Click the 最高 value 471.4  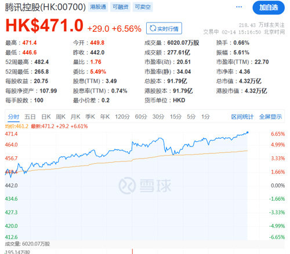click(x=30, y=43)
